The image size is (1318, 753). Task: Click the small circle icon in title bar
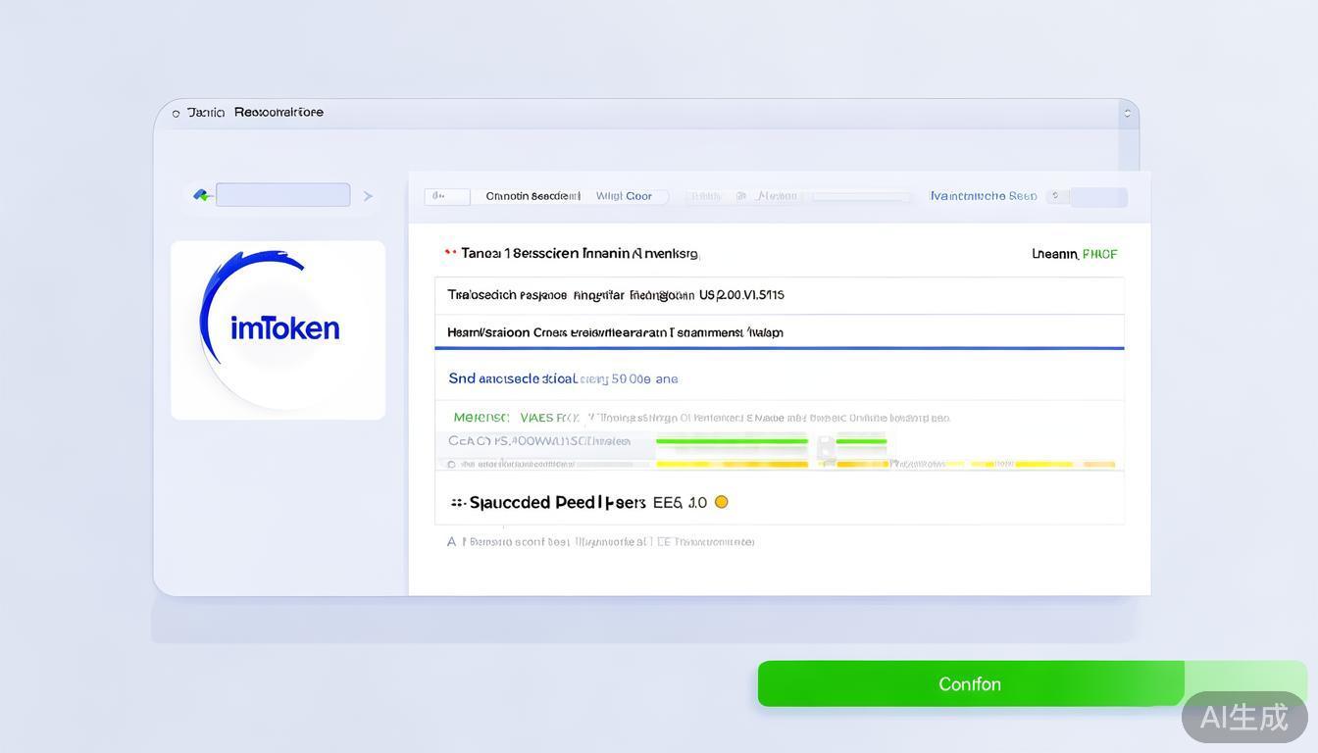click(177, 114)
